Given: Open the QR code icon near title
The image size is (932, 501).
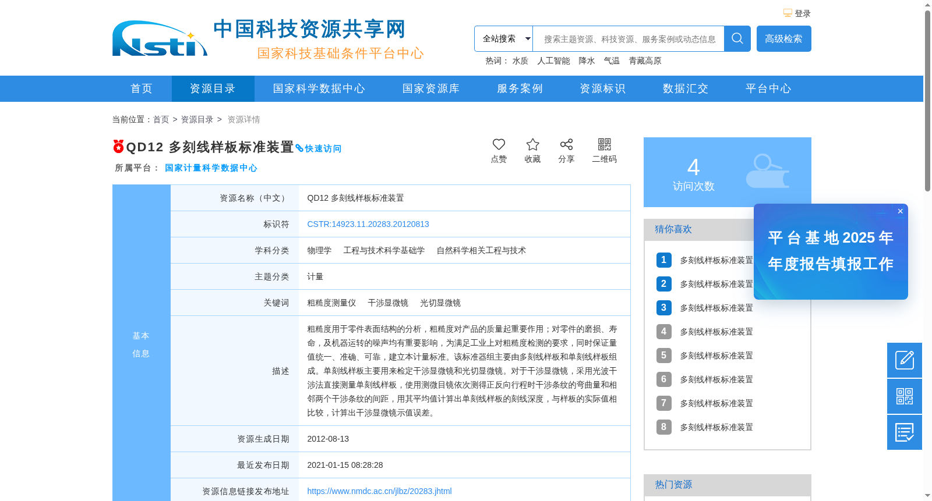Looking at the screenshot, I should point(604,144).
